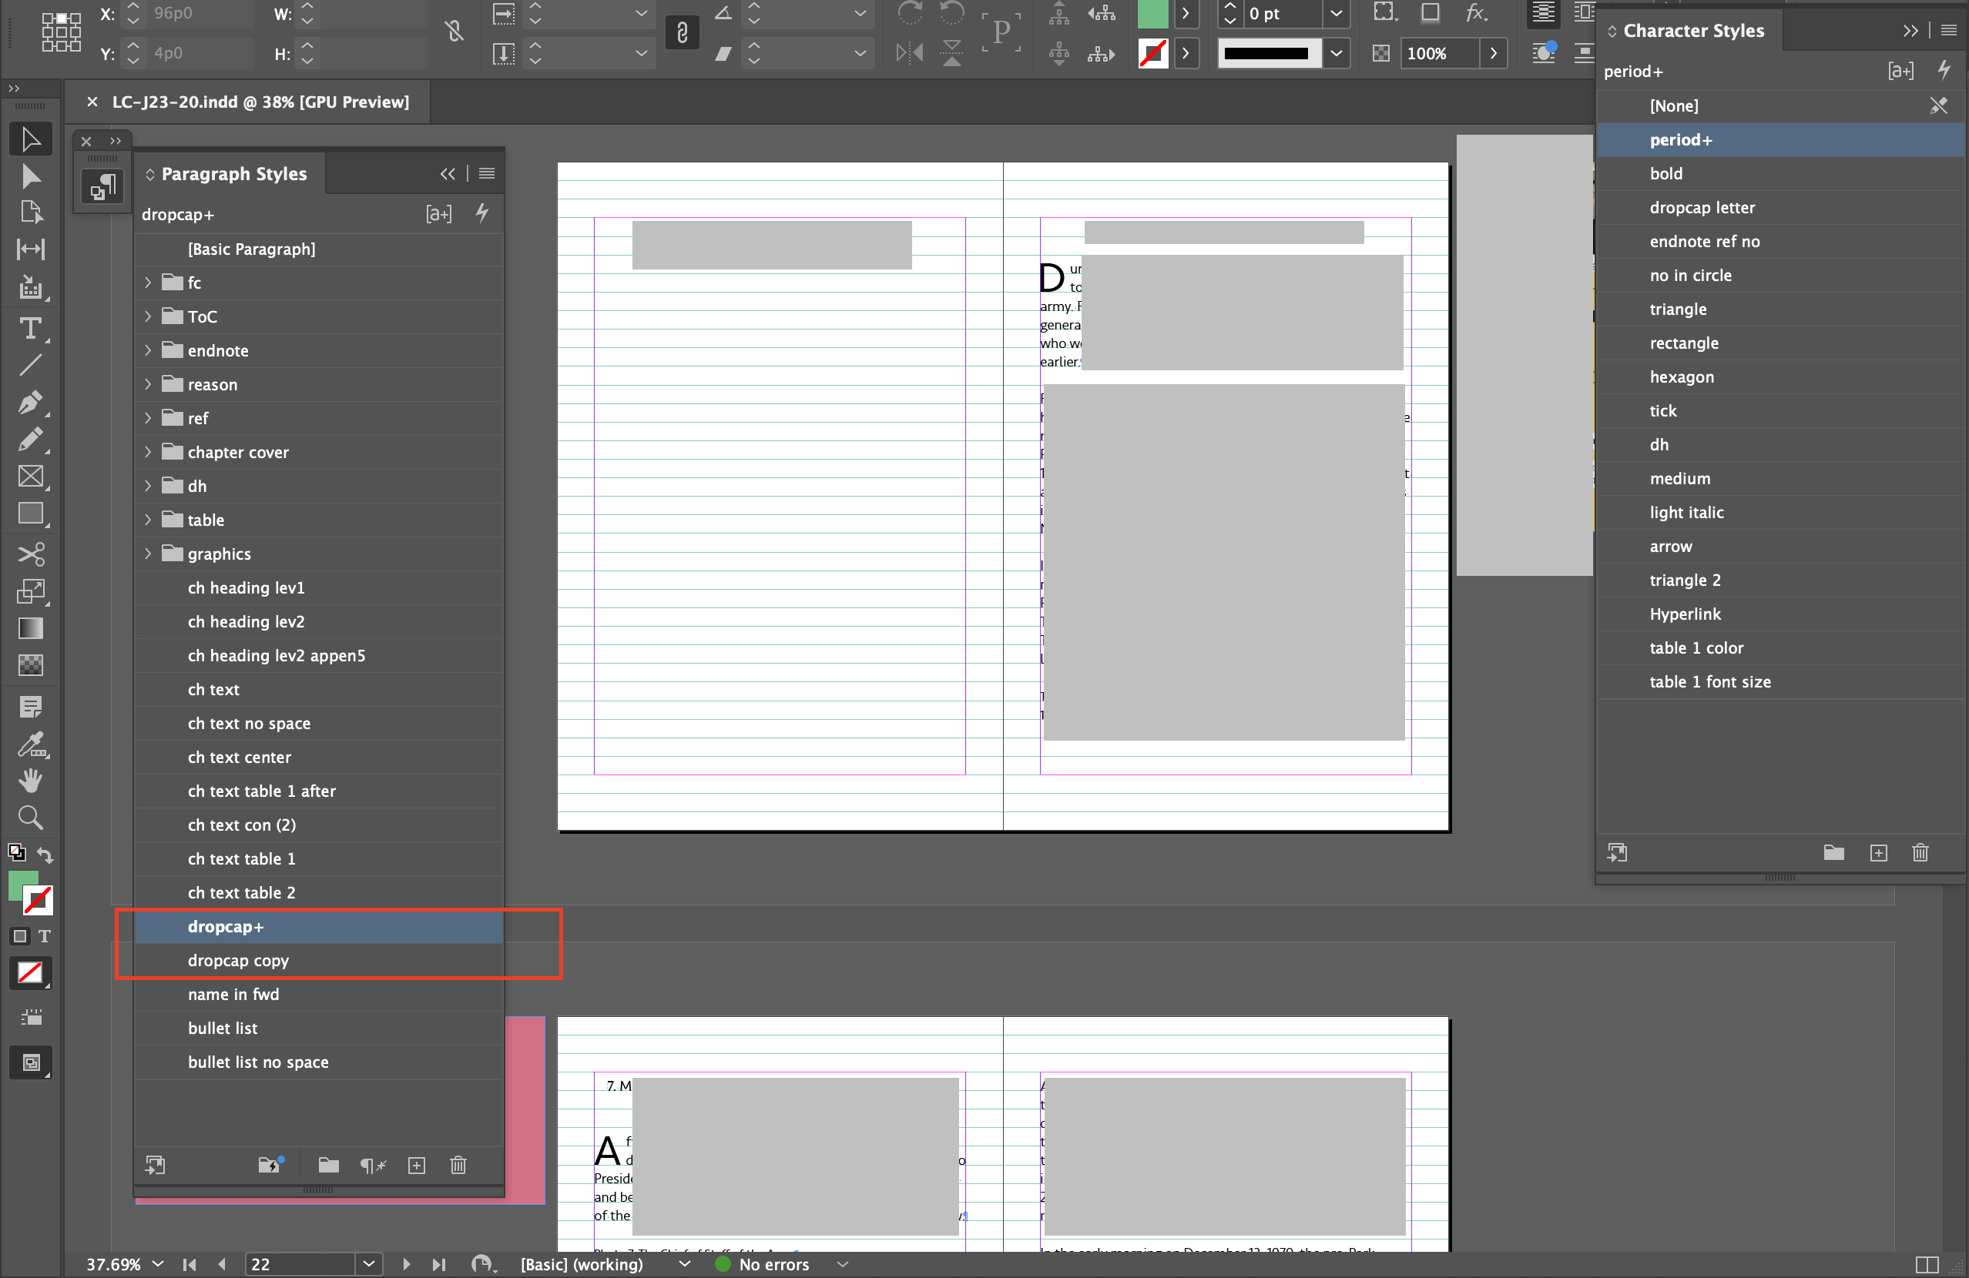Select the Zoom tool
Screen dimensions: 1969x1278
pyautogui.click(x=31, y=818)
